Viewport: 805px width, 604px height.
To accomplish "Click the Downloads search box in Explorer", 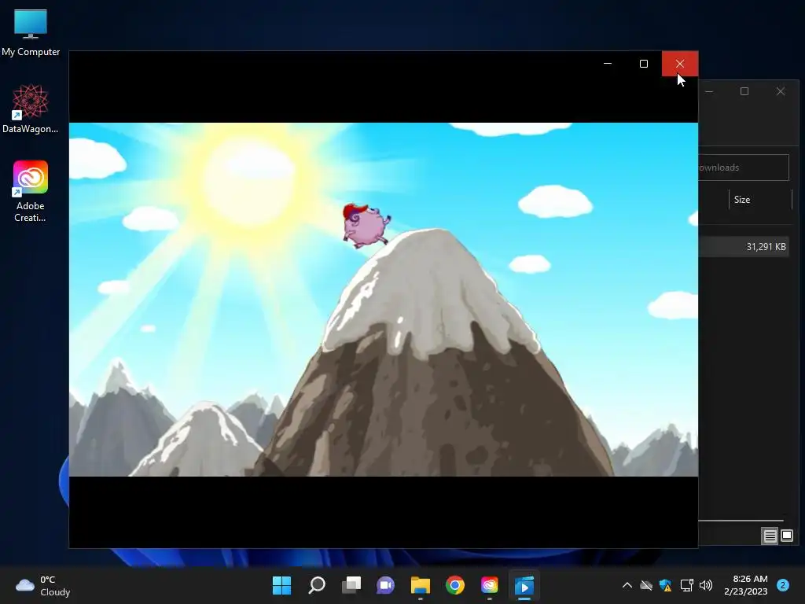I will click(x=744, y=168).
